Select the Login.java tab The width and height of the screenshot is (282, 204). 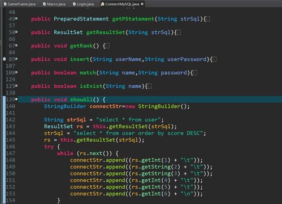pos(84,4)
